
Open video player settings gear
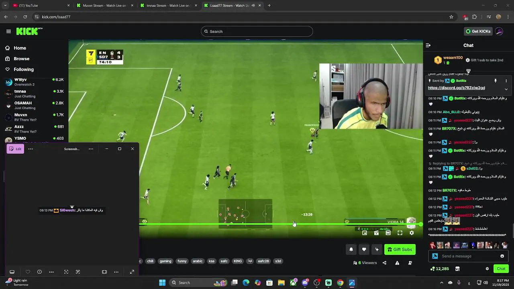tap(412, 233)
